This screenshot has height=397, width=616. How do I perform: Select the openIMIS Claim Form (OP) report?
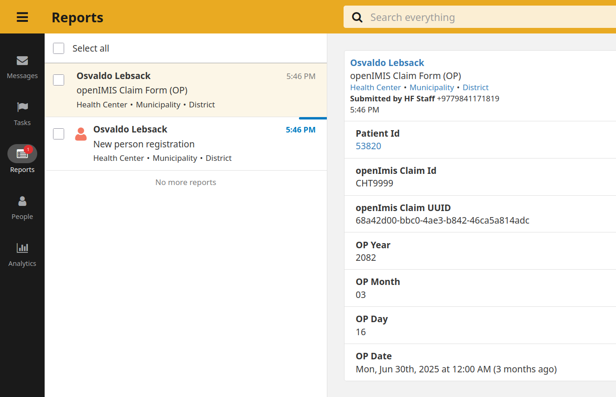186,90
